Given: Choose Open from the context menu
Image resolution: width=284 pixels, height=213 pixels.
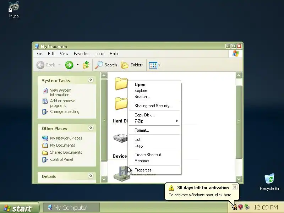Looking at the screenshot, I should pos(154,84).
